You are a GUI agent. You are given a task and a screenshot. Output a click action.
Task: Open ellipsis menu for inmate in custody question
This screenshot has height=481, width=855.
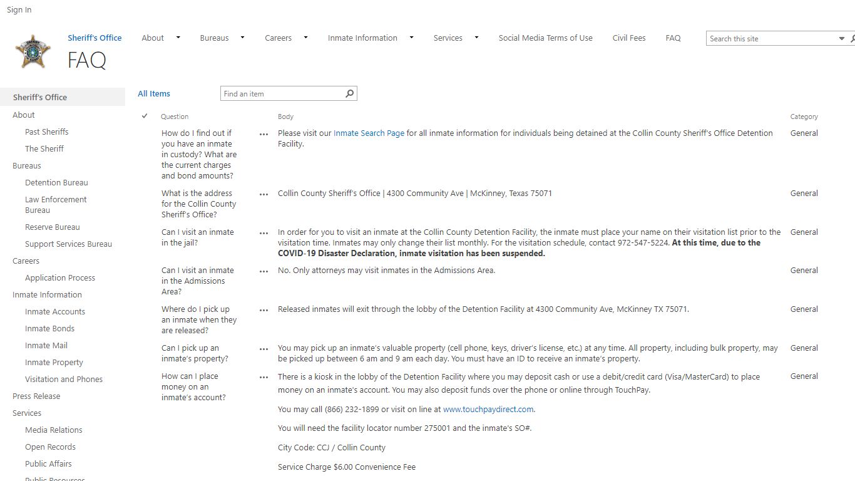[264, 134]
